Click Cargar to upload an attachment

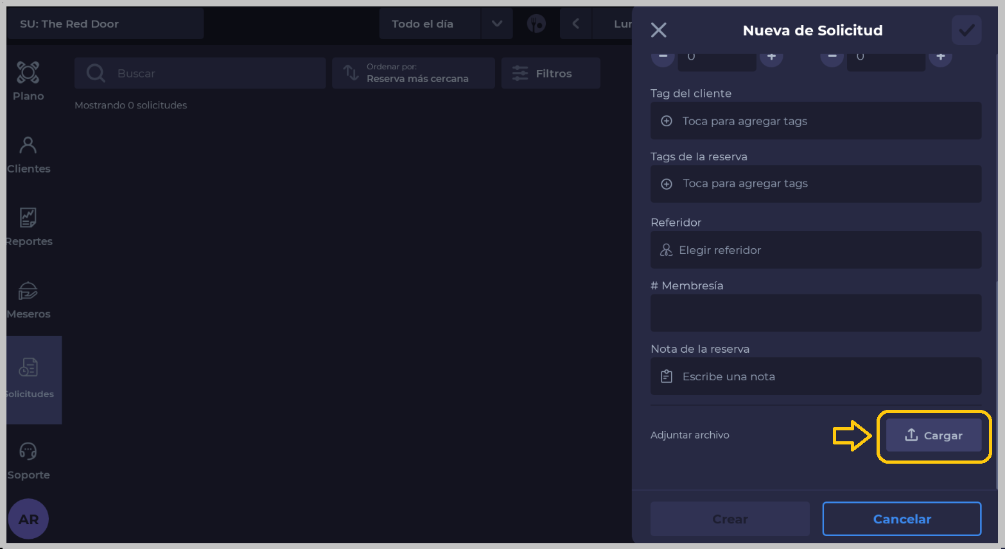pyautogui.click(x=934, y=435)
